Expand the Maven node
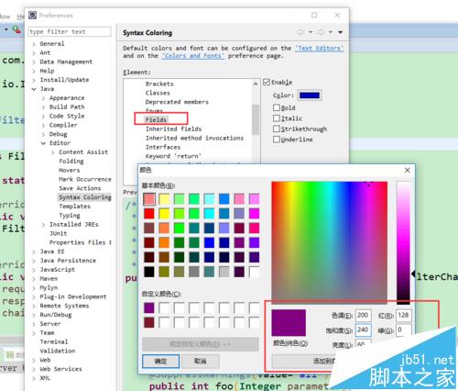This screenshot has width=458, height=391. point(34,279)
